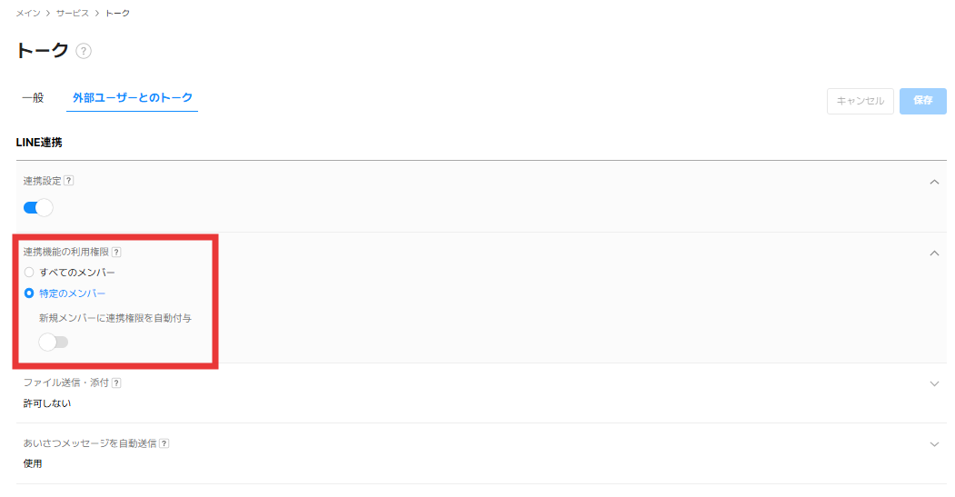The height and width of the screenshot is (497, 955).
Task: Toggle the 連携設定 switch off
Action: click(x=38, y=207)
